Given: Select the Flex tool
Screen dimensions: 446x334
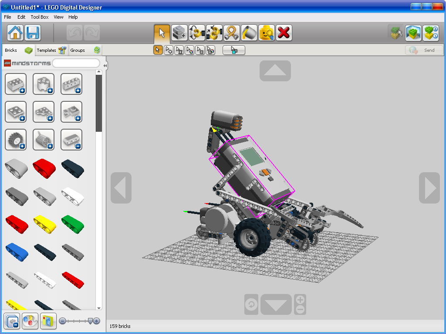Looking at the screenshot, I should [x=232, y=33].
